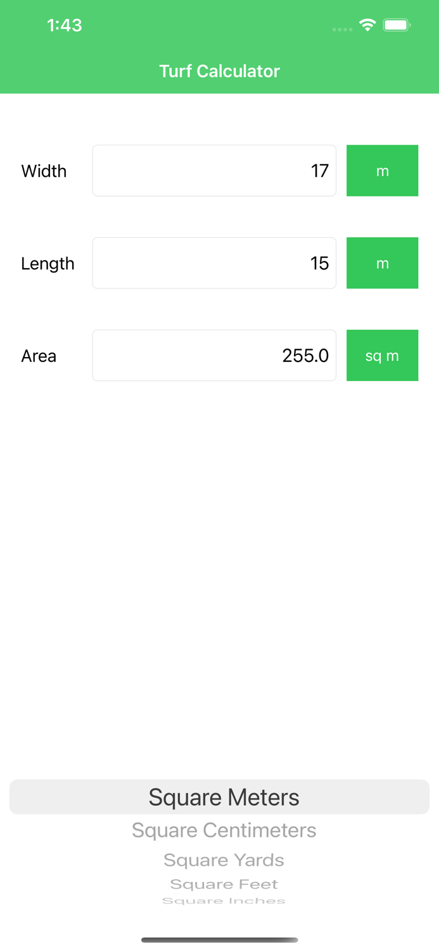Click the green m unit button beside Length

(x=383, y=262)
